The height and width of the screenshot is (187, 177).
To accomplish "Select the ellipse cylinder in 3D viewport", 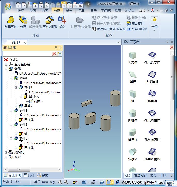I will [x=90, y=119].
